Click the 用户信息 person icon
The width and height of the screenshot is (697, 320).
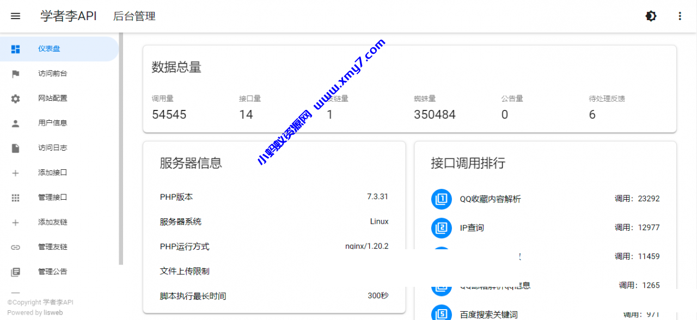tap(15, 122)
